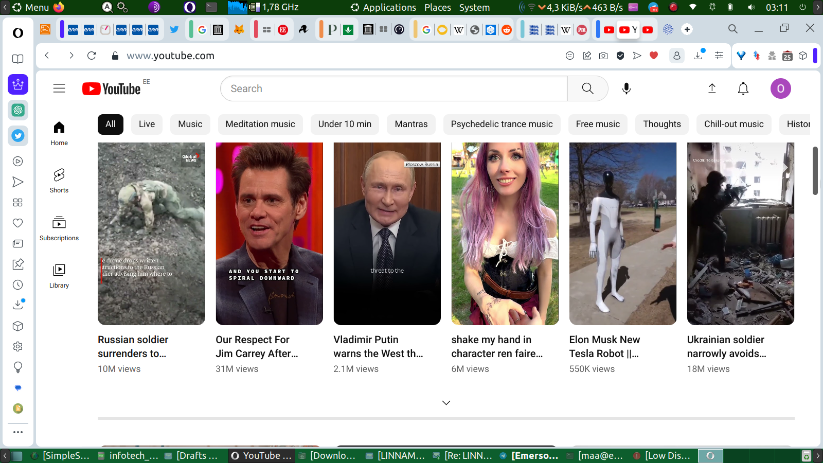Image resolution: width=823 pixels, height=463 pixels.
Task: Open the Applications menu in top panel
Action: (389, 7)
